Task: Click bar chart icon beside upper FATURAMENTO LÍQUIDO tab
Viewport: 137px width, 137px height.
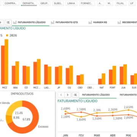Action: tap(15, 22)
